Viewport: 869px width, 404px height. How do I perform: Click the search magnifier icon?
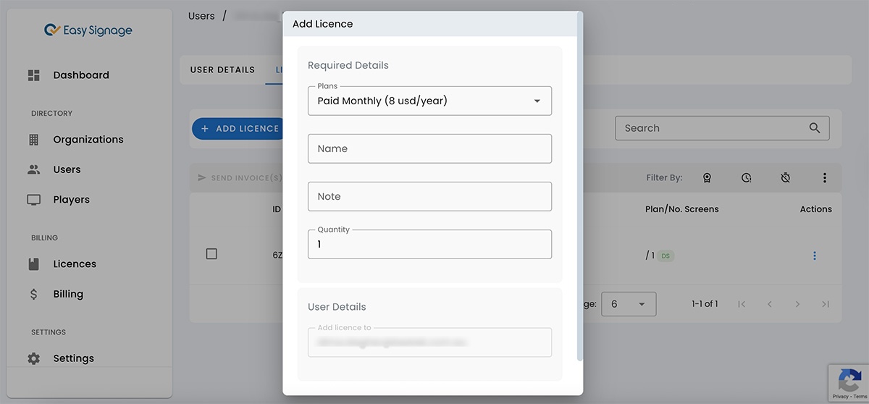coord(815,128)
